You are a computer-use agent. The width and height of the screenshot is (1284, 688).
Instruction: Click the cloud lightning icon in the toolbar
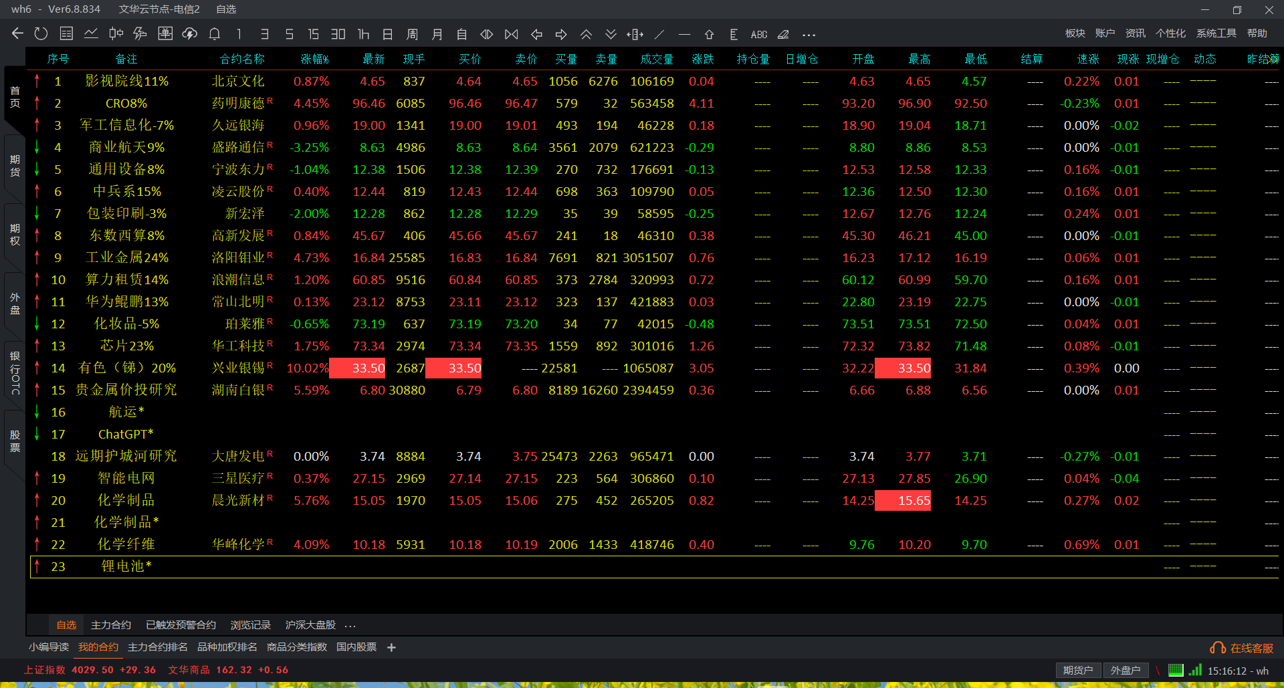pos(189,34)
